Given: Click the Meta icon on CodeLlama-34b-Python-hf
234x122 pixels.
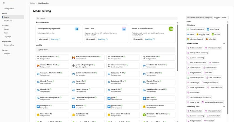Looking at the screenshot, I should pos(38,98).
